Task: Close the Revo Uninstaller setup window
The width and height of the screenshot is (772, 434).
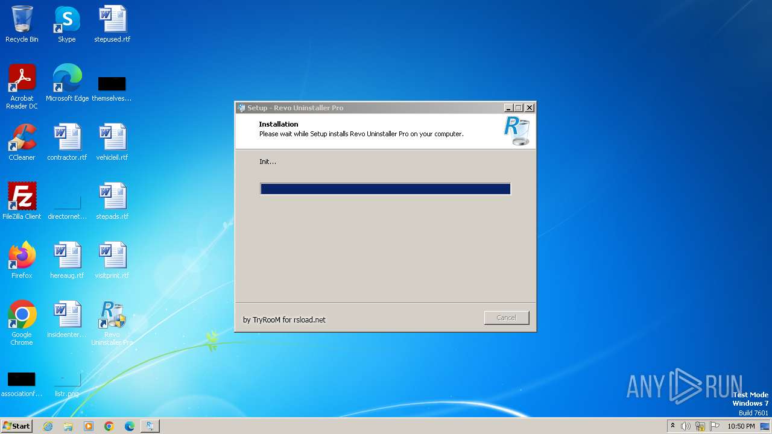Action: click(530, 108)
